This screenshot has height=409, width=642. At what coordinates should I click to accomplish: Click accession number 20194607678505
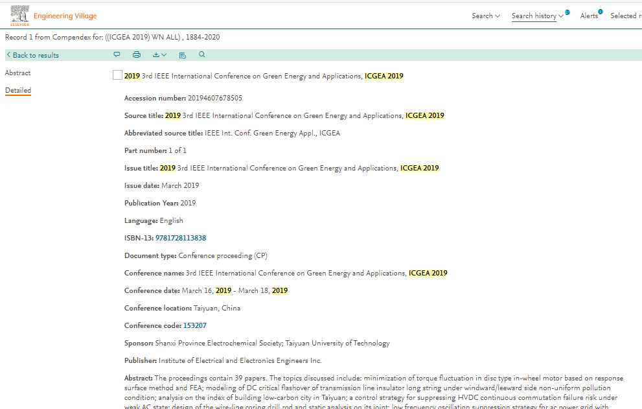tap(215, 98)
